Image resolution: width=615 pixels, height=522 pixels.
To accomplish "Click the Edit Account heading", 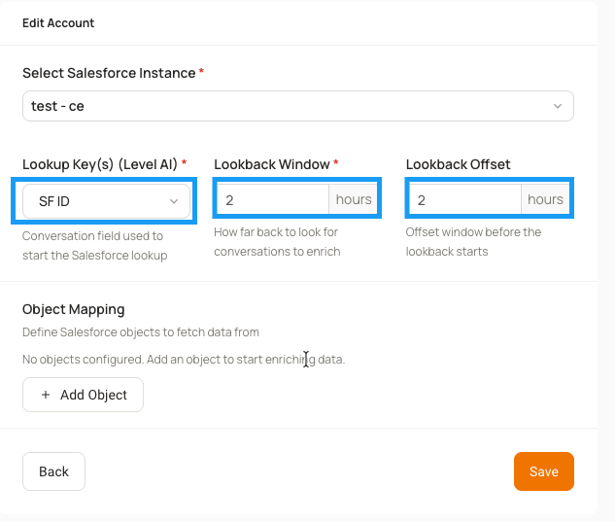I will click(x=58, y=23).
